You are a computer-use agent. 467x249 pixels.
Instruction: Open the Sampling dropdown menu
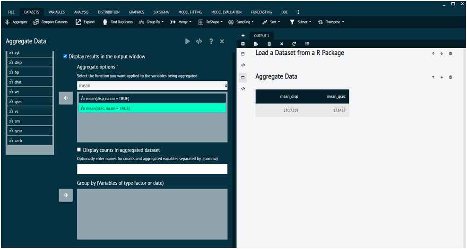point(241,22)
